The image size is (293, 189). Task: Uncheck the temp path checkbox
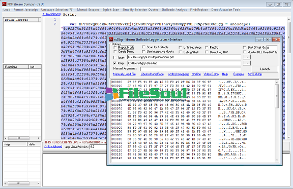(x=115, y=63)
